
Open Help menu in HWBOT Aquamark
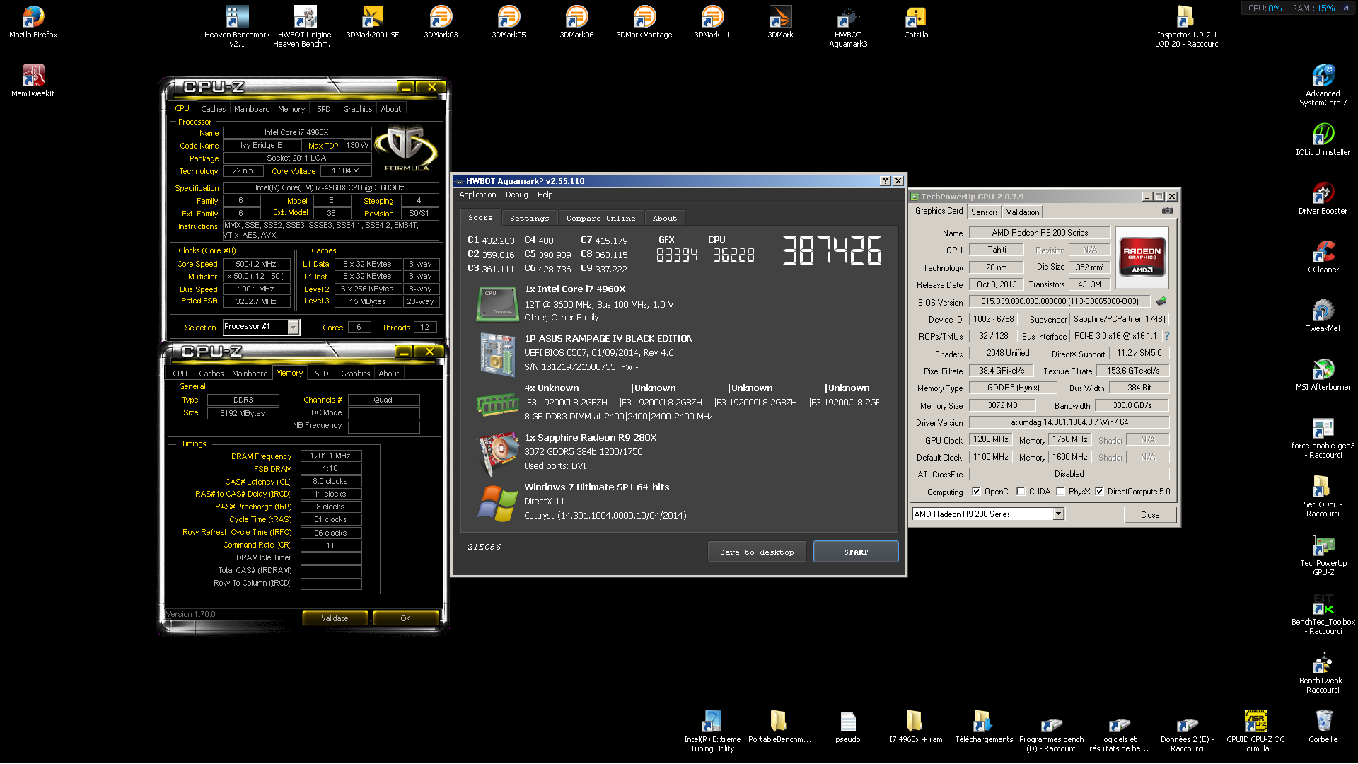coord(545,195)
